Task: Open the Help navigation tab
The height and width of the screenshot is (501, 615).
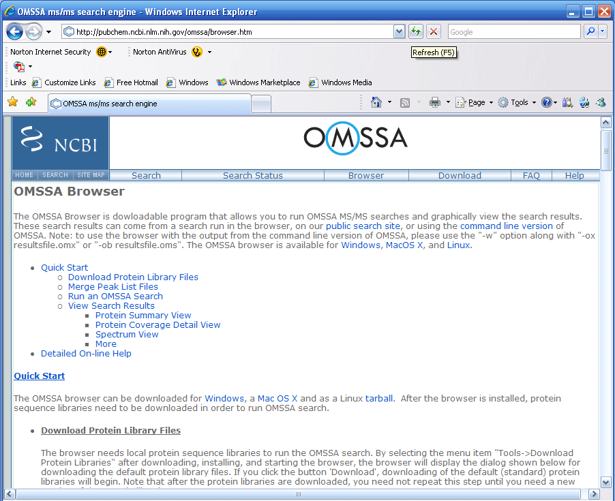Action: pos(575,175)
